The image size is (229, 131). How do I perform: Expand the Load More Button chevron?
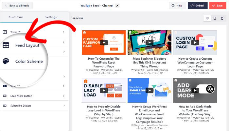click(x=64, y=96)
